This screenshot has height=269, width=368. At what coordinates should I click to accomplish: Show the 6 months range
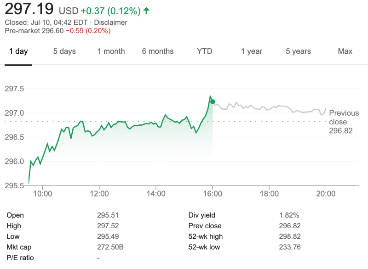click(158, 51)
